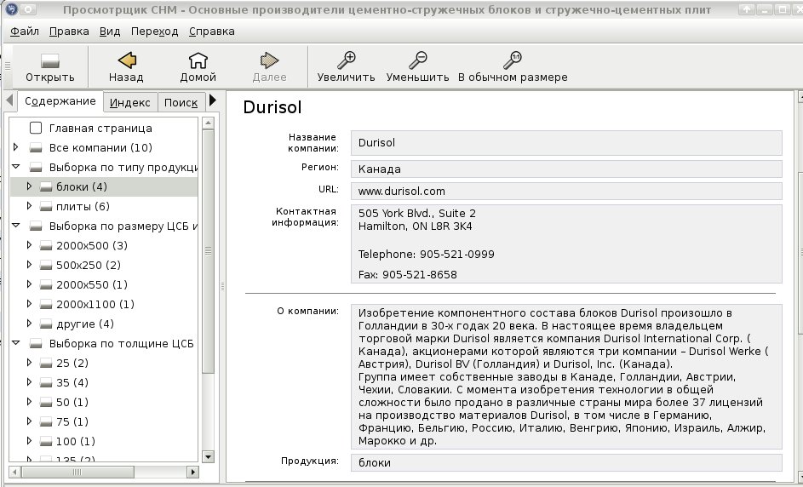Select the Главная страница tree entry
This screenshot has width=803, height=487.
[100, 128]
